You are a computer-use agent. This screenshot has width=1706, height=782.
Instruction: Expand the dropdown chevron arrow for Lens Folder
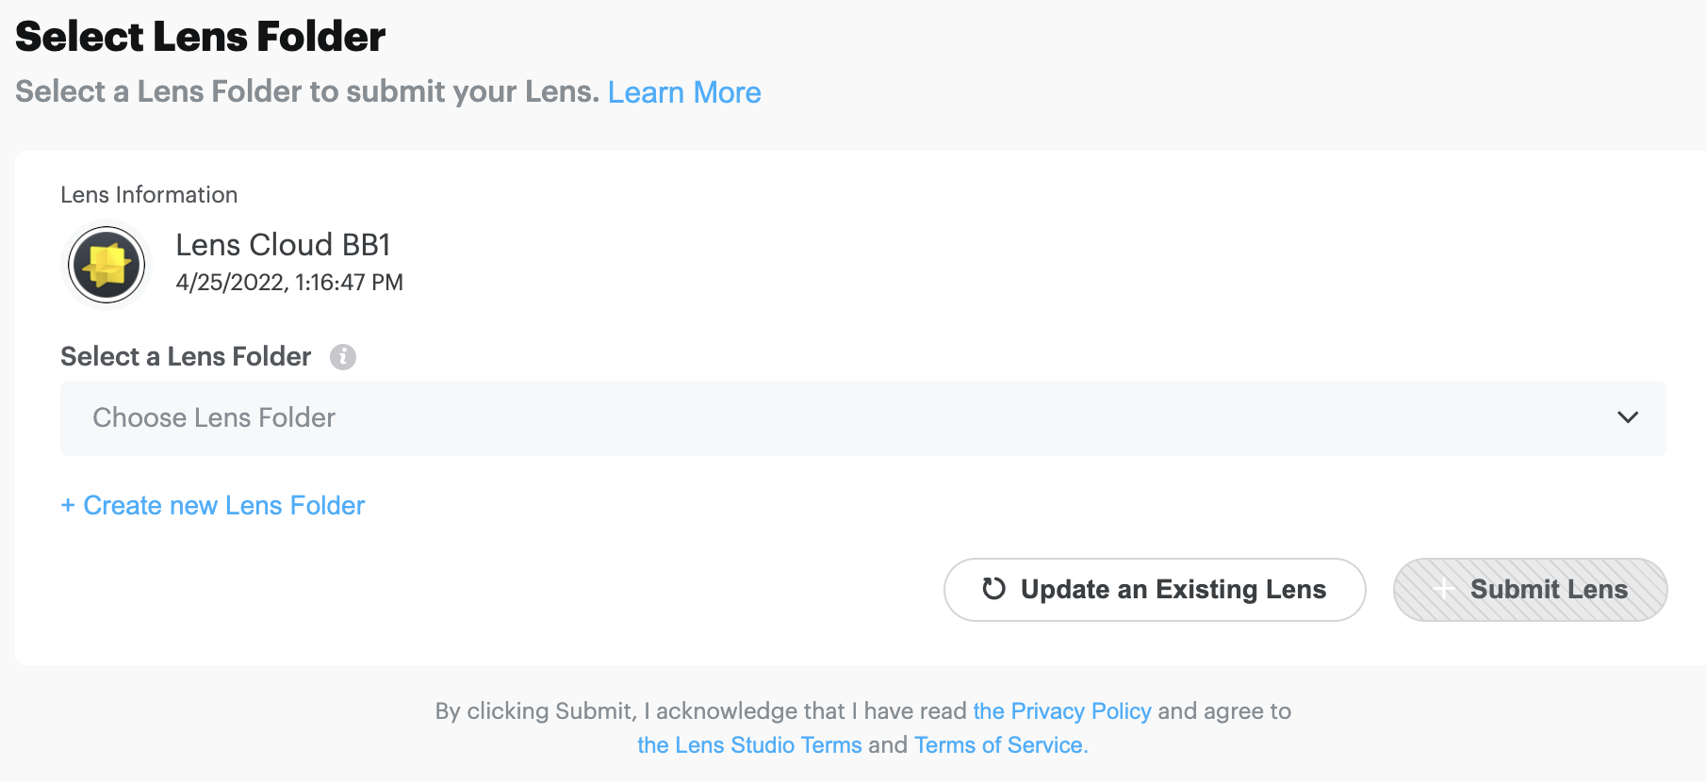pyautogui.click(x=1628, y=417)
